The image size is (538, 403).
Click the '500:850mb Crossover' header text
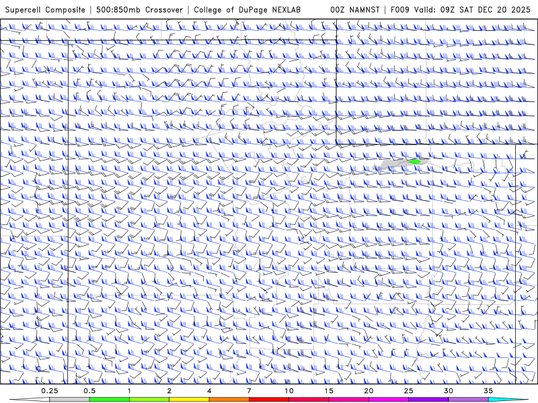[139, 10]
